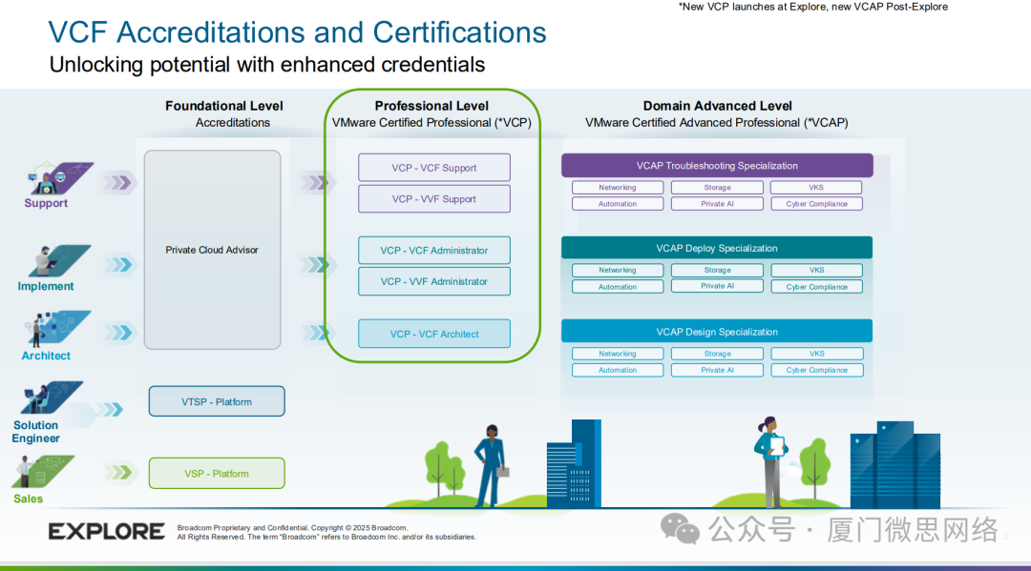The height and width of the screenshot is (571, 1031).
Task: Pick Cyber Compliance under VCAP Deploy Specialization
Action: [x=816, y=287]
